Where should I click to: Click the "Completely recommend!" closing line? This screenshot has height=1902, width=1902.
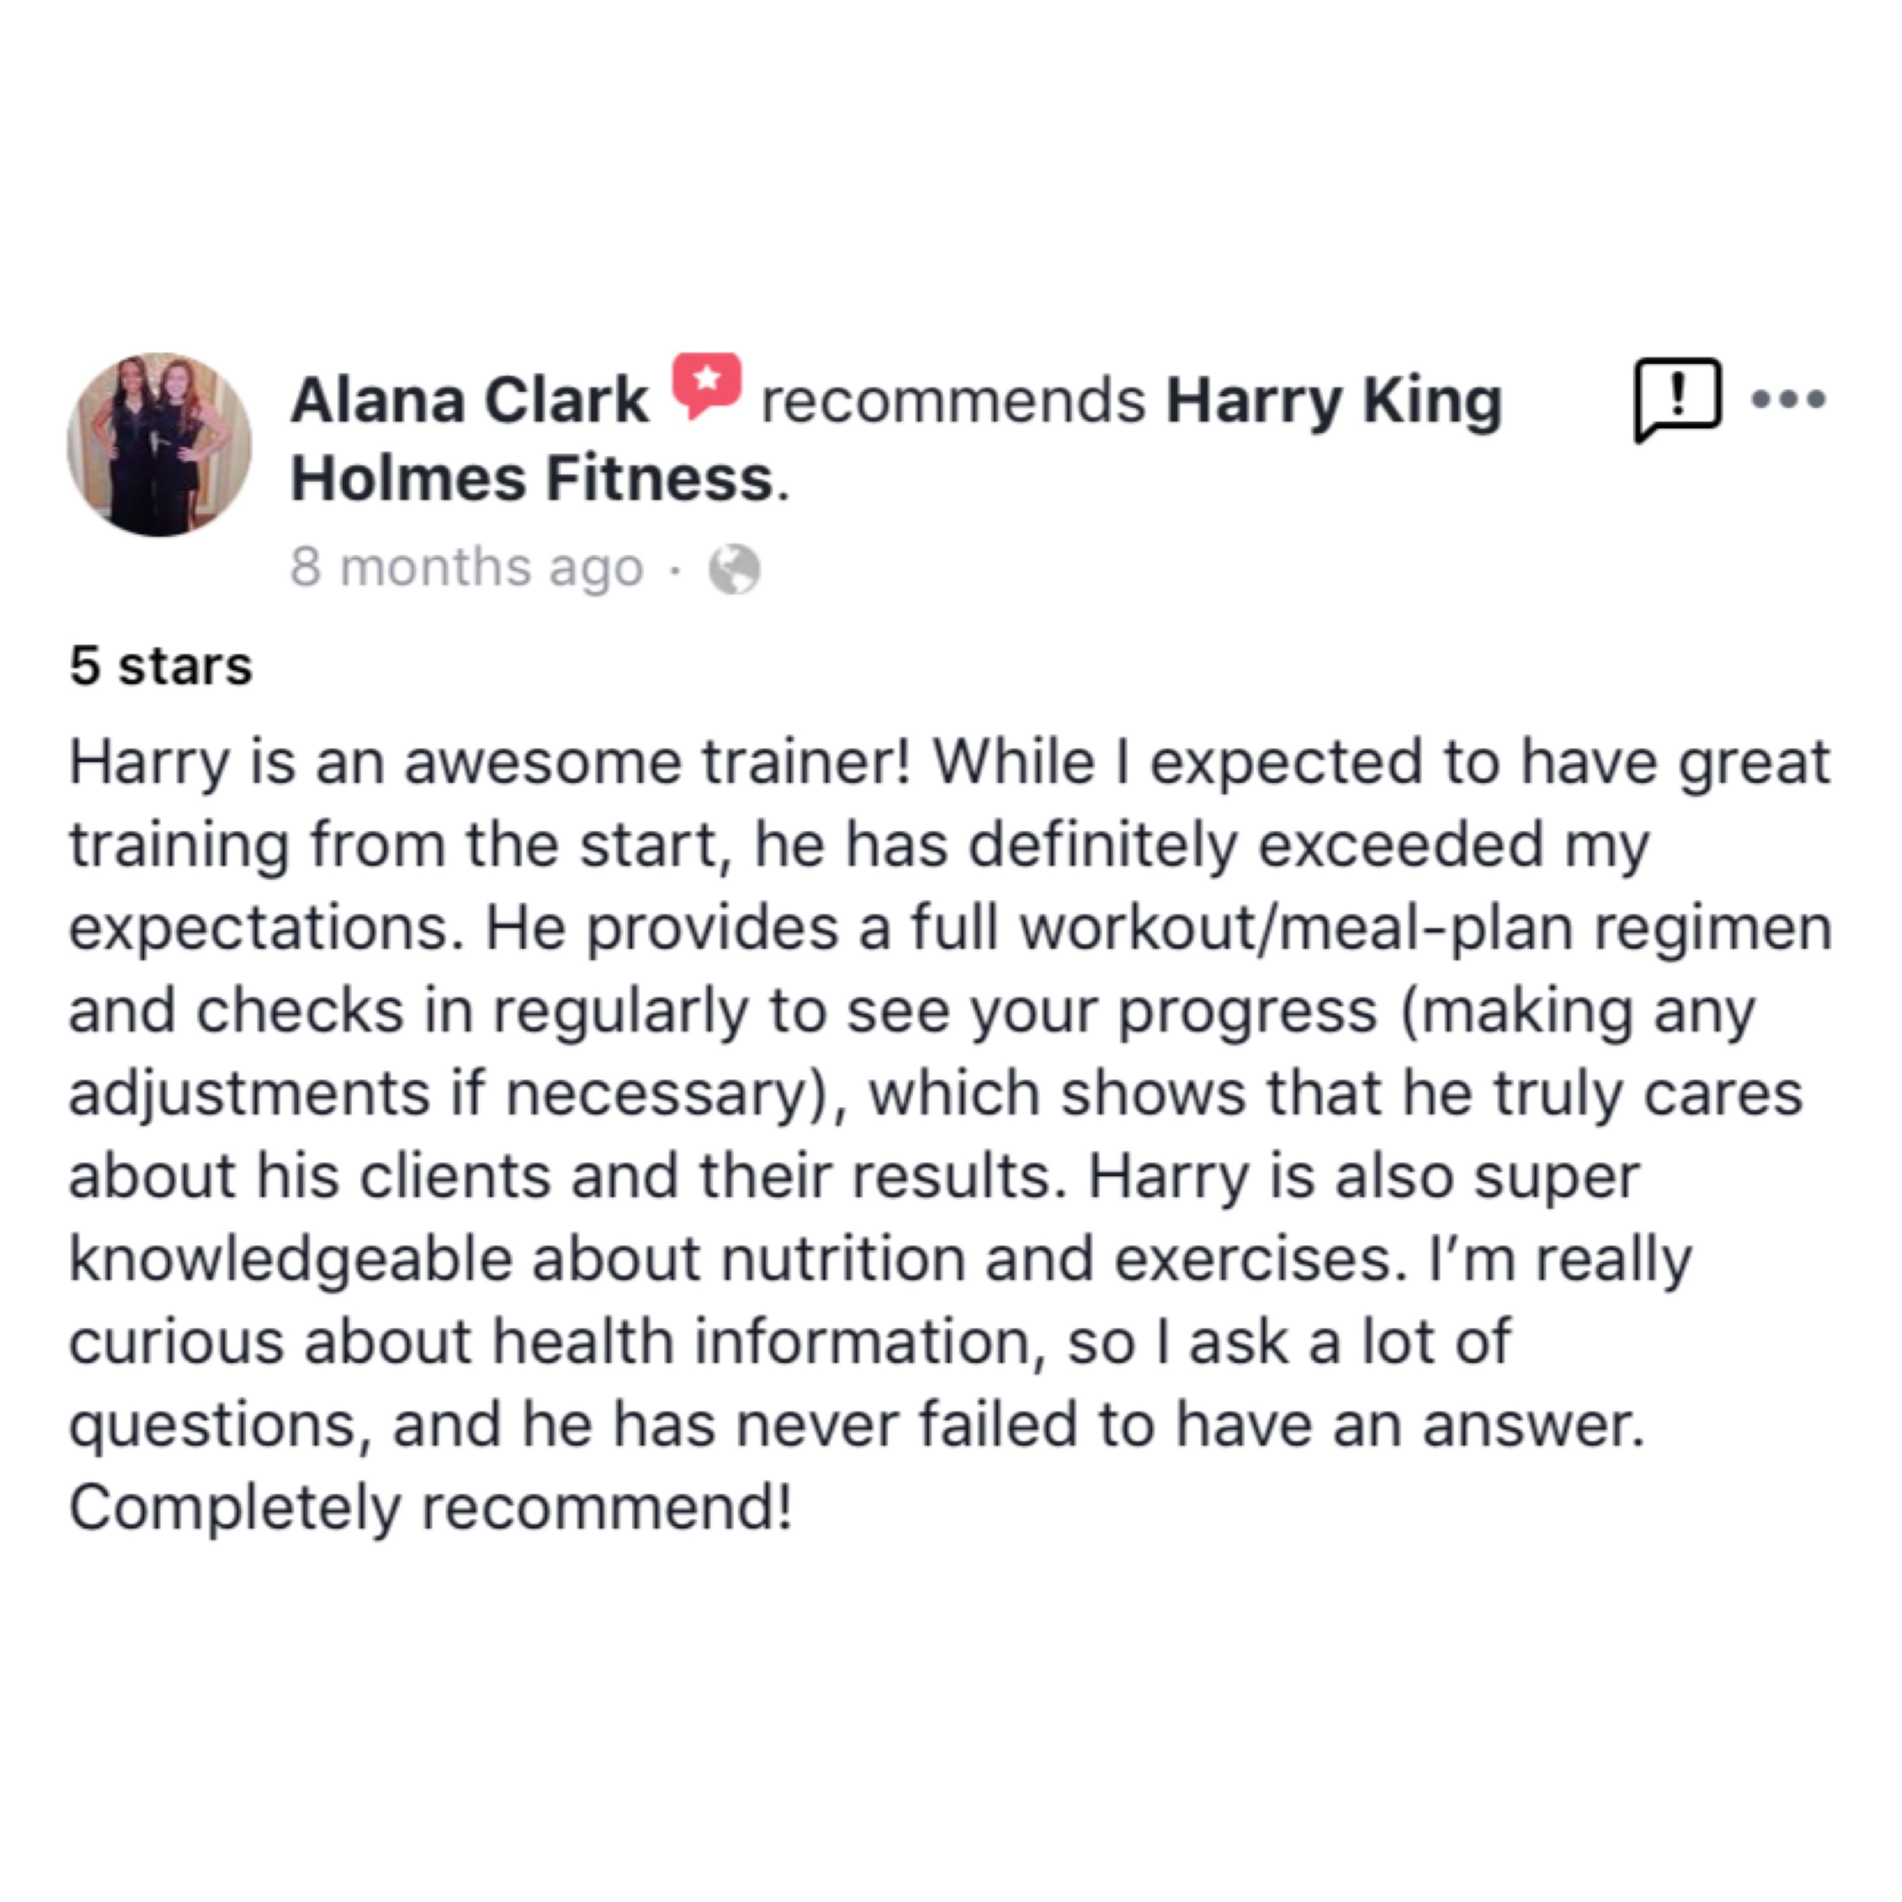430,1507
